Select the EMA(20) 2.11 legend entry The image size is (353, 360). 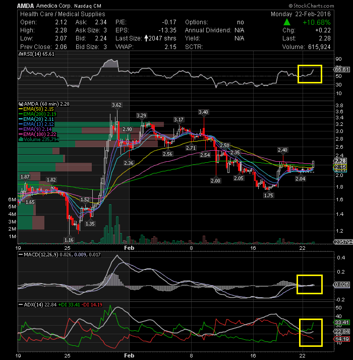pos(36,119)
